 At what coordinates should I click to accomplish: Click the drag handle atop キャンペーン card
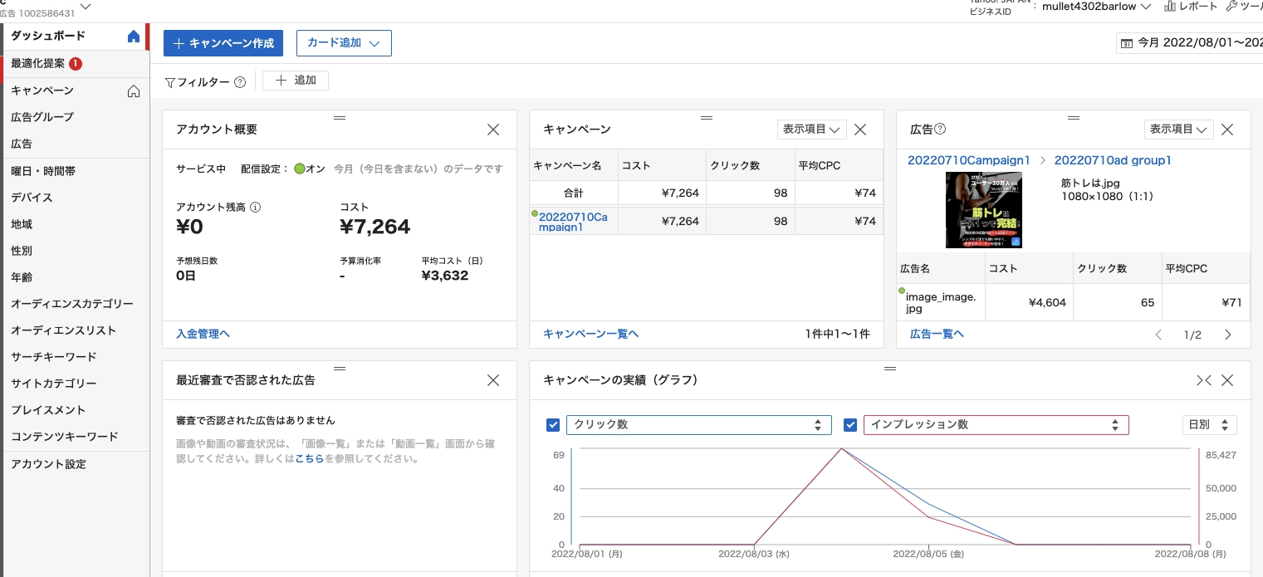(707, 118)
